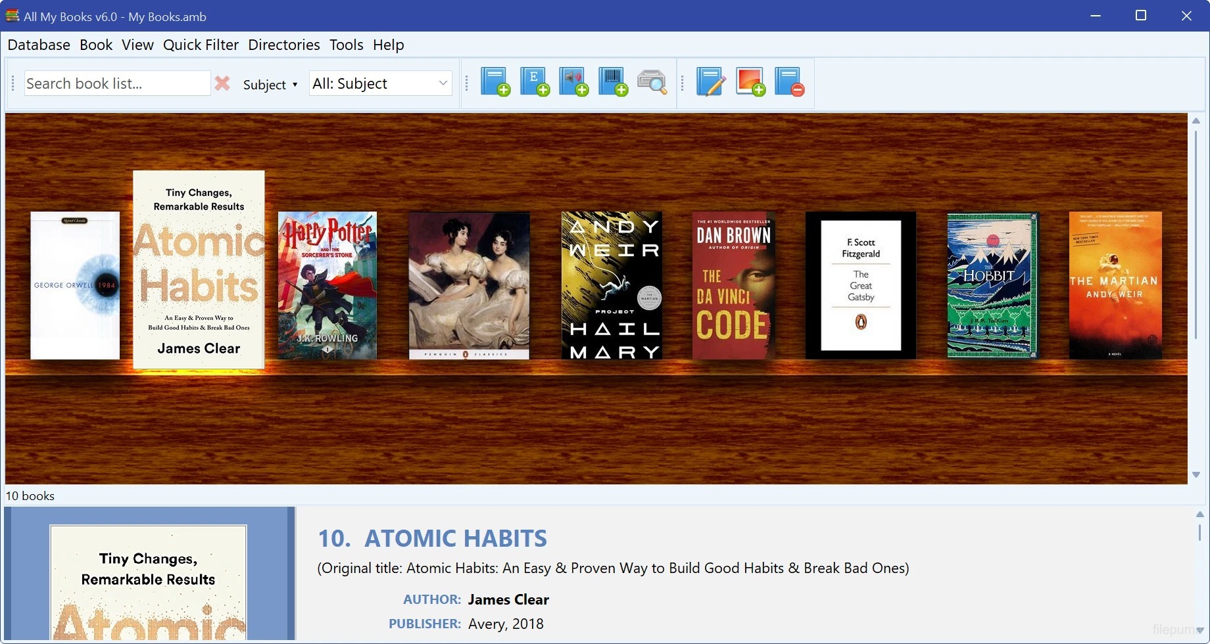
Task: Expand the "All: Subject" combo box
Action: click(380, 83)
